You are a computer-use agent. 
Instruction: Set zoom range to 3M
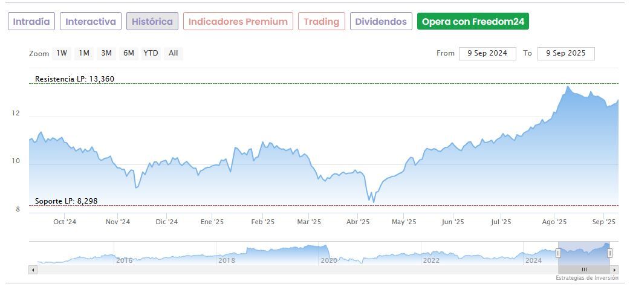tap(106, 53)
